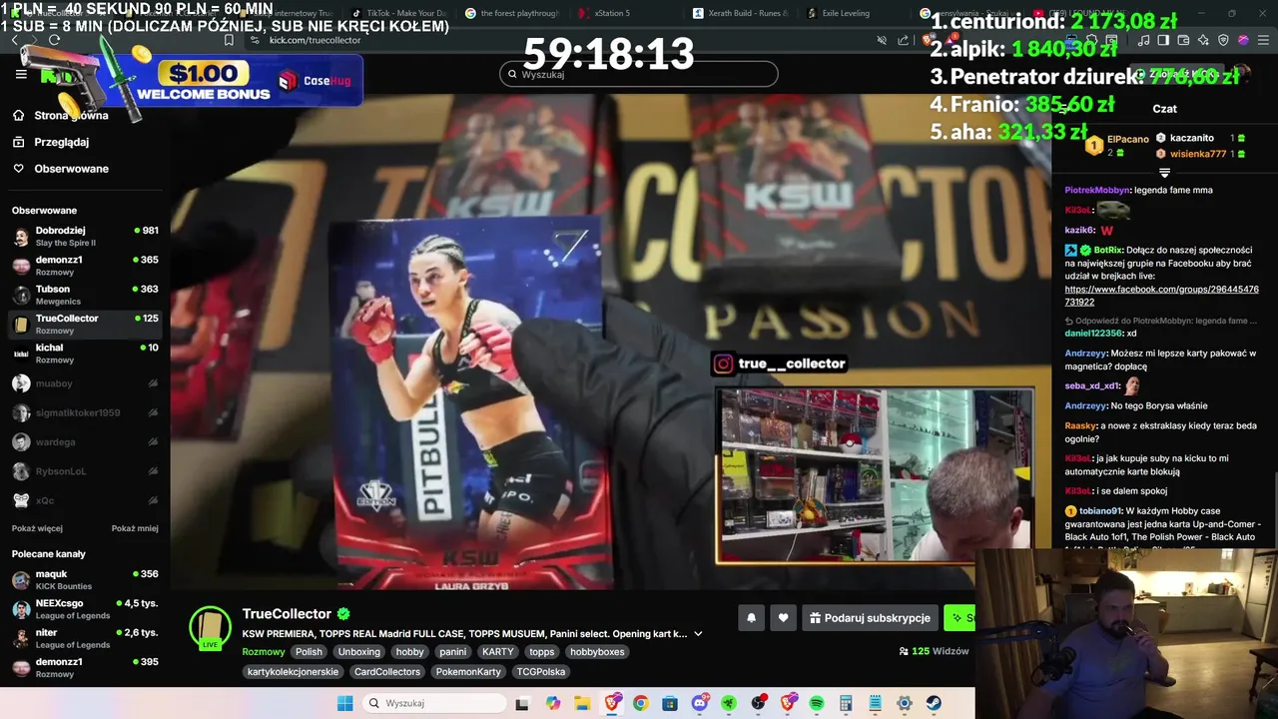This screenshot has height=719, width=1278.
Task: Expand stream title with chevron arrow
Action: pos(698,634)
